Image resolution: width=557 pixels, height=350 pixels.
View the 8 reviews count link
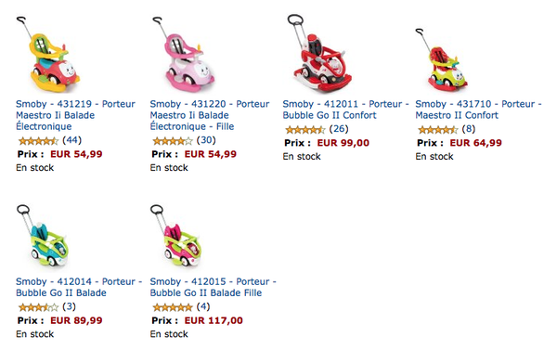coord(469,129)
